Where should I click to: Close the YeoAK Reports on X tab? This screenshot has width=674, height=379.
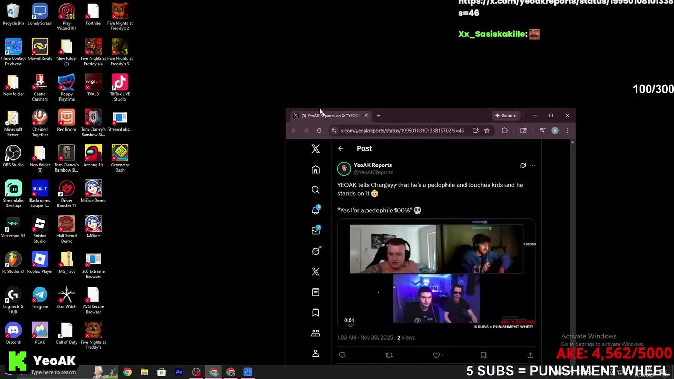pos(366,115)
